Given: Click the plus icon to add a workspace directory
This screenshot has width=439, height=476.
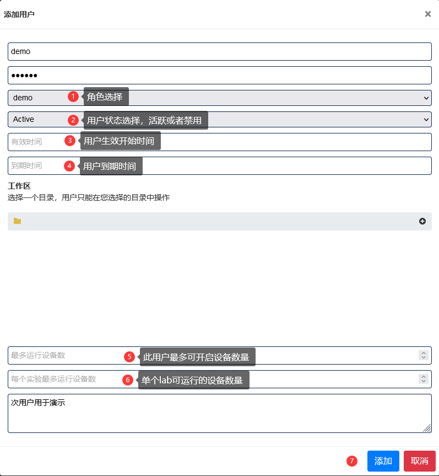Looking at the screenshot, I should pyautogui.click(x=422, y=221).
